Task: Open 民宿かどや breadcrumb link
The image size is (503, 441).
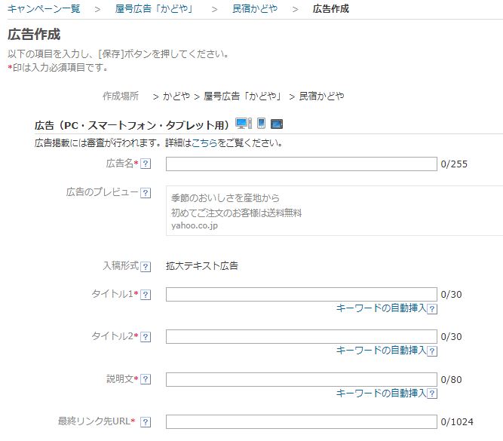Action: [255, 8]
